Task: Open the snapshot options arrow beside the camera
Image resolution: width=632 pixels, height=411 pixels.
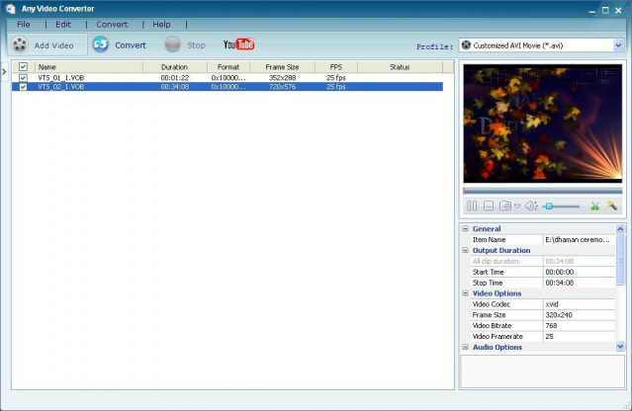Action: pos(517,206)
